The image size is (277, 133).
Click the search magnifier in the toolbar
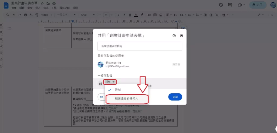tap(8, 15)
